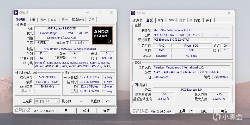250x125 pixels.
Task: Click microcode value 0xB404023
Action: click(x=221, y=77)
